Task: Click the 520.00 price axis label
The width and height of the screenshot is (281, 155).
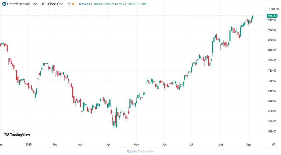Action: point(272,131)
